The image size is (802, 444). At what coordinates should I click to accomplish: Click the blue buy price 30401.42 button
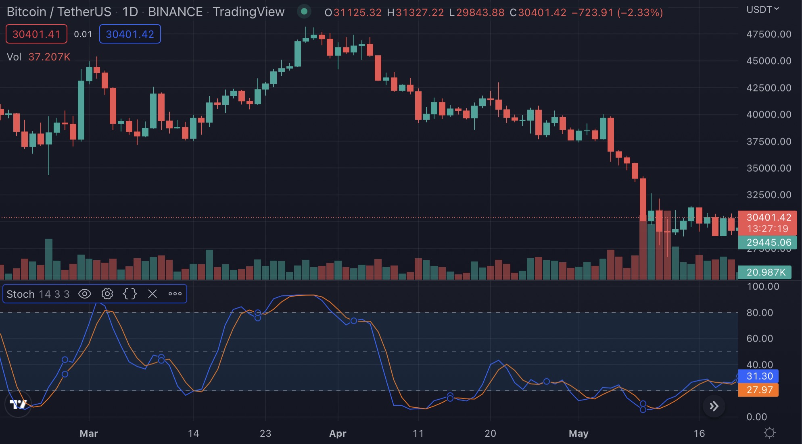tap(130, 34)
